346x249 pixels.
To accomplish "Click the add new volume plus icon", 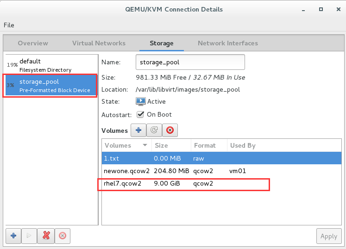I will pyautogui.click(x=138, y=131).
